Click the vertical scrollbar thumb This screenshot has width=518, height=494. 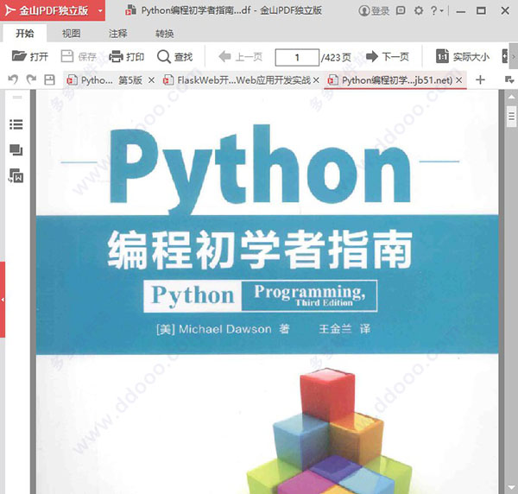pyautogui.click(x=511, y=117)
